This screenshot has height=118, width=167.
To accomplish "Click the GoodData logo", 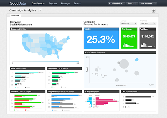I will click(x=18, y=3).
